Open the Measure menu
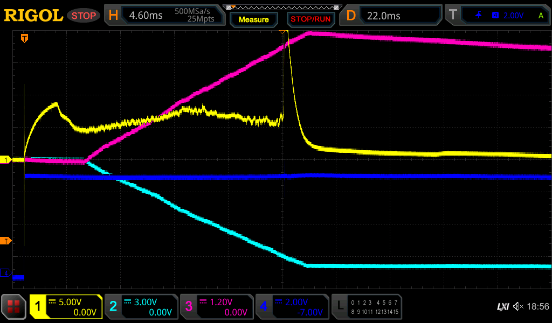This screenshot has height=323, width=552. [253, 19]
